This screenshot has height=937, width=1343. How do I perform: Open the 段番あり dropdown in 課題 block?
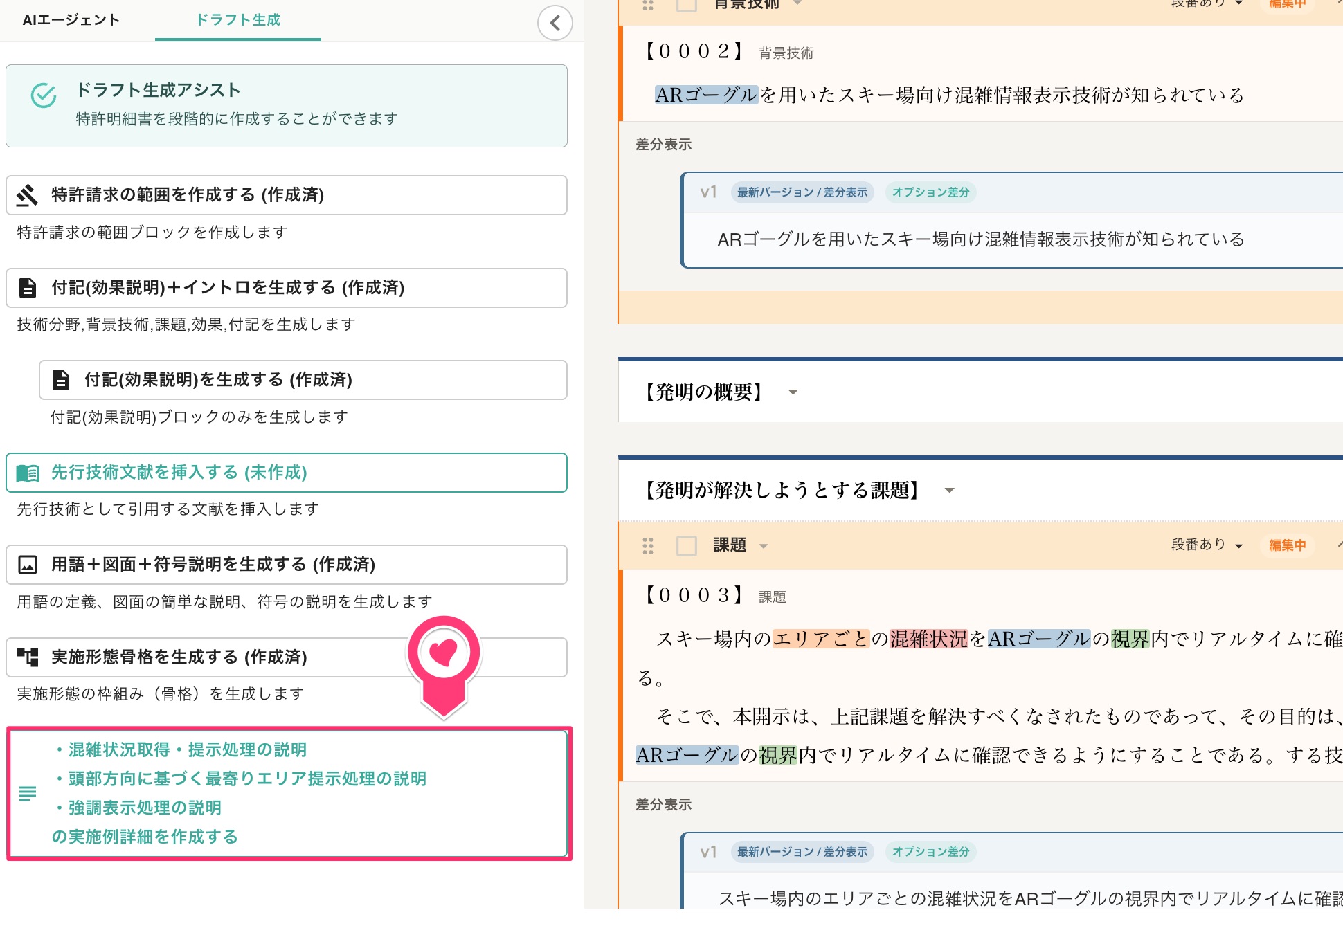1207,545
